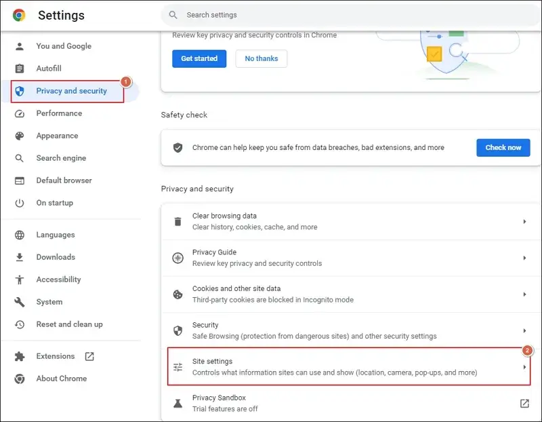Viewport: 542px width, 422px height.
Task: Open the On startup settings
Action: pyautogui.click(x=55, y=203)
